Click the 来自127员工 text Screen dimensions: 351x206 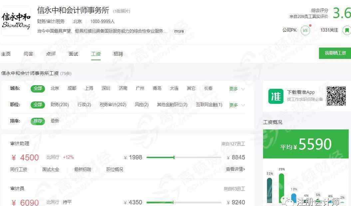coord(233,144)
